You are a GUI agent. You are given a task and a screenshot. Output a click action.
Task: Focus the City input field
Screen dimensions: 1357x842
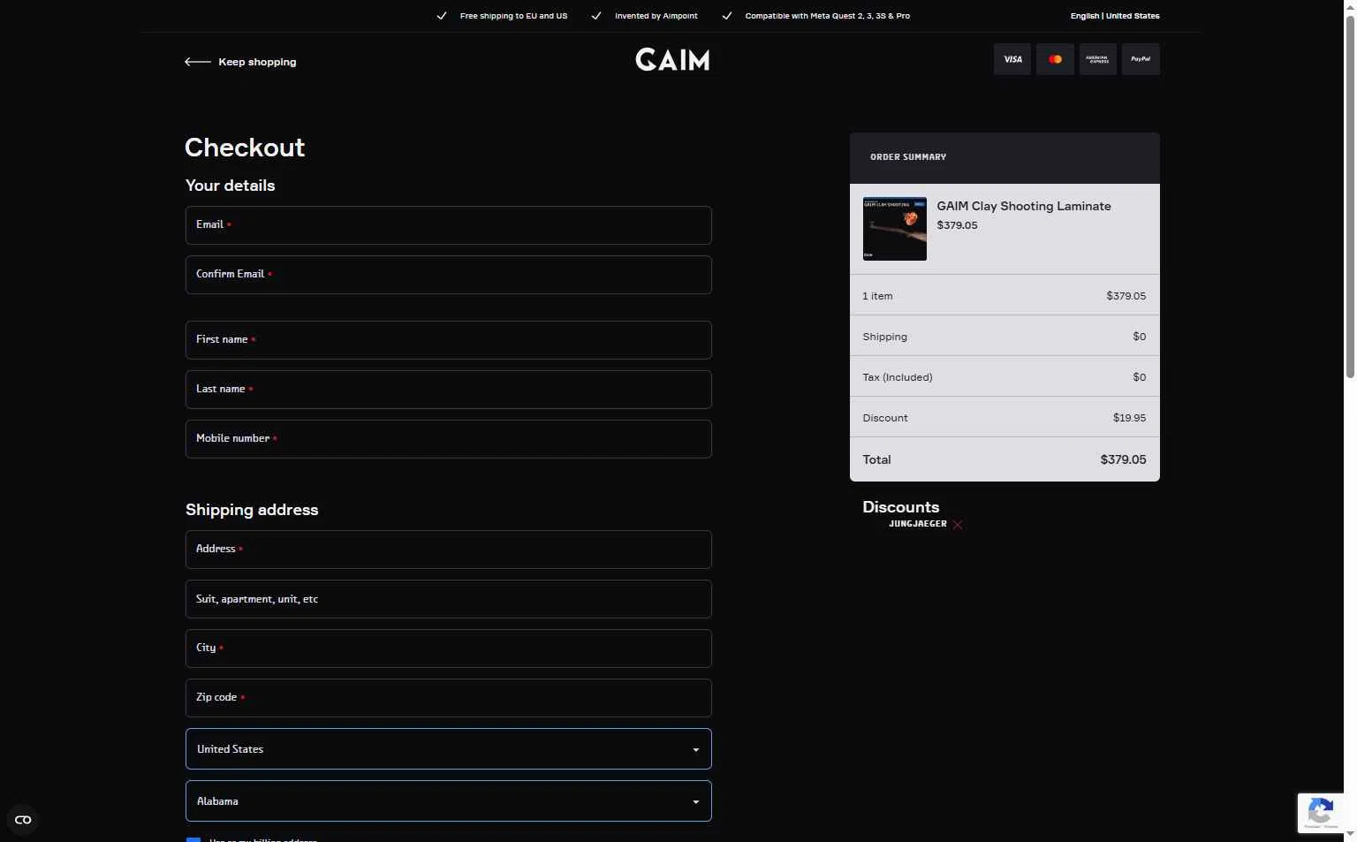click(449, 649)
